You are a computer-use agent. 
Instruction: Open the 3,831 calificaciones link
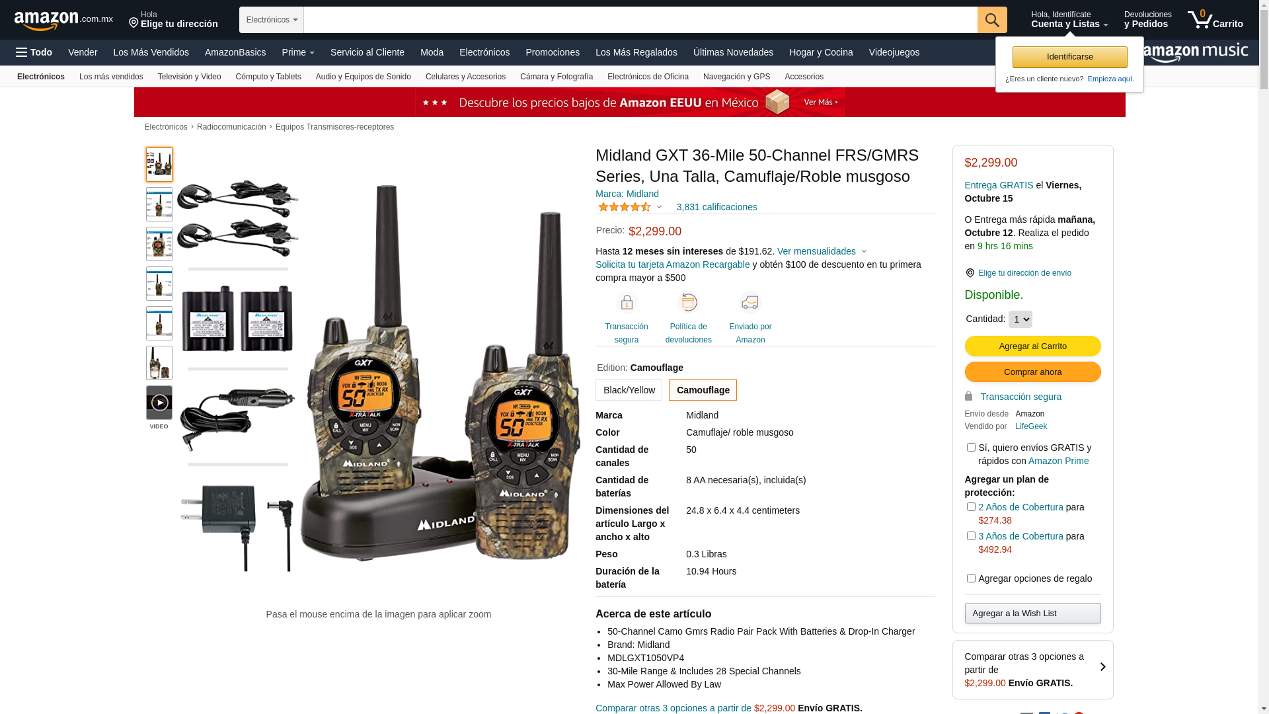(x=716, y=207)
